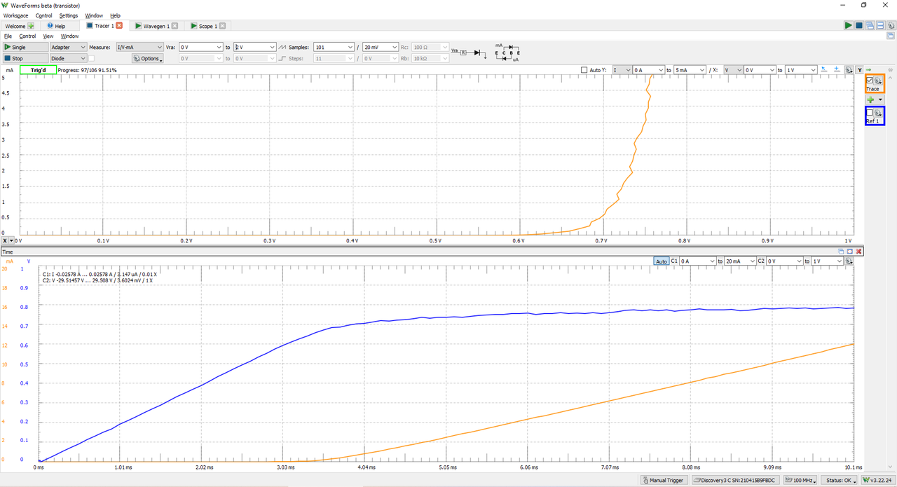Enable the Ref 1 channel checkbox
The width and height of the screenshot is (897, 487).
870,112
